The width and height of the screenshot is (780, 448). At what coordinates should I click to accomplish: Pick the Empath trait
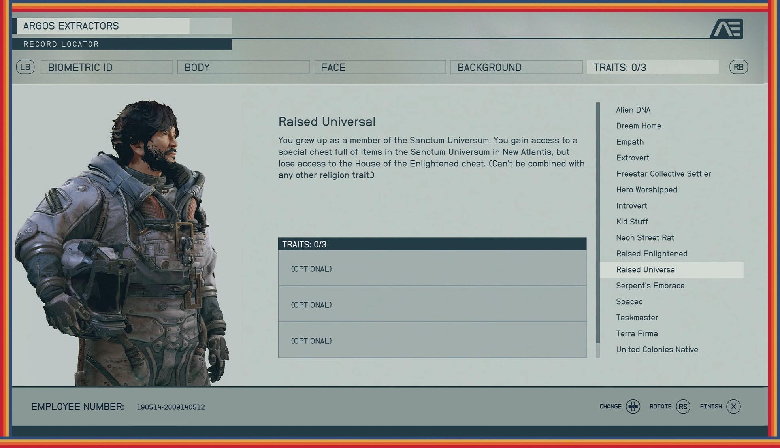pyautogui.click(x=630, y=142)
